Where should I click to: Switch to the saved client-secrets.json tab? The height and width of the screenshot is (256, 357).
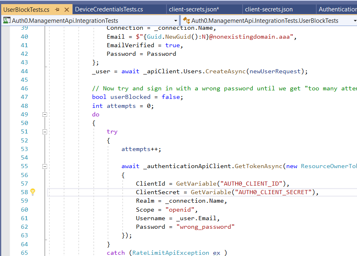pos(269,9)
